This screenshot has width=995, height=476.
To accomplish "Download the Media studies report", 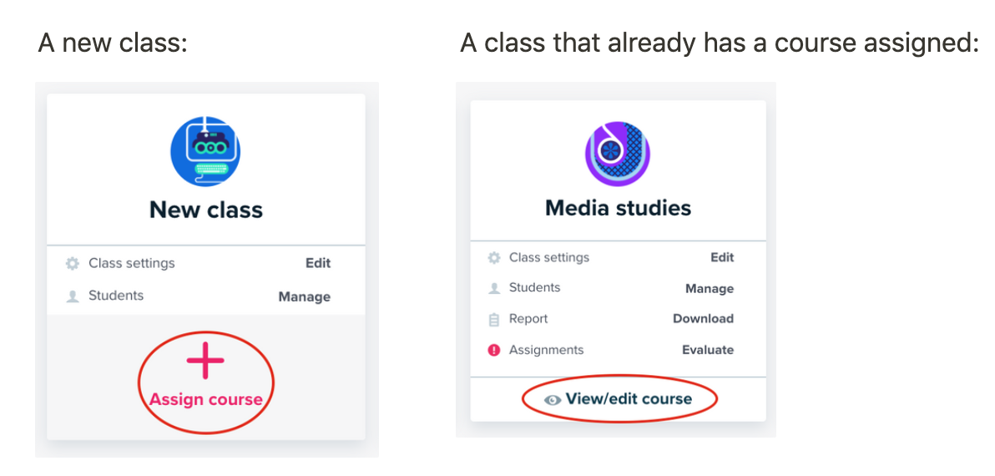I will coord(703,319).
